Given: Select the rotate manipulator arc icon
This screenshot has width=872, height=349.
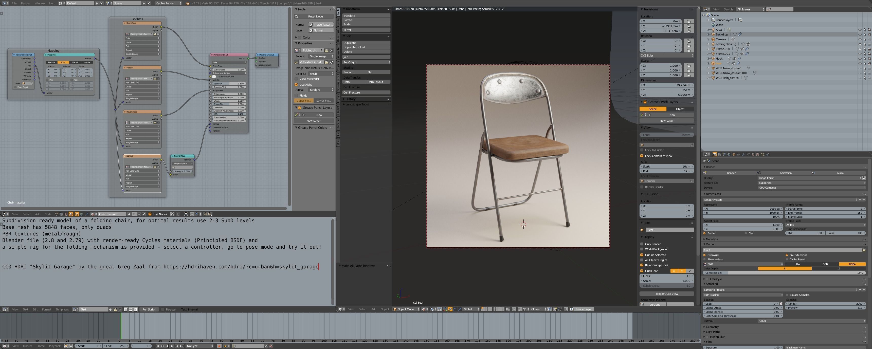Looking at the screenshot, I should click(455, 309).
